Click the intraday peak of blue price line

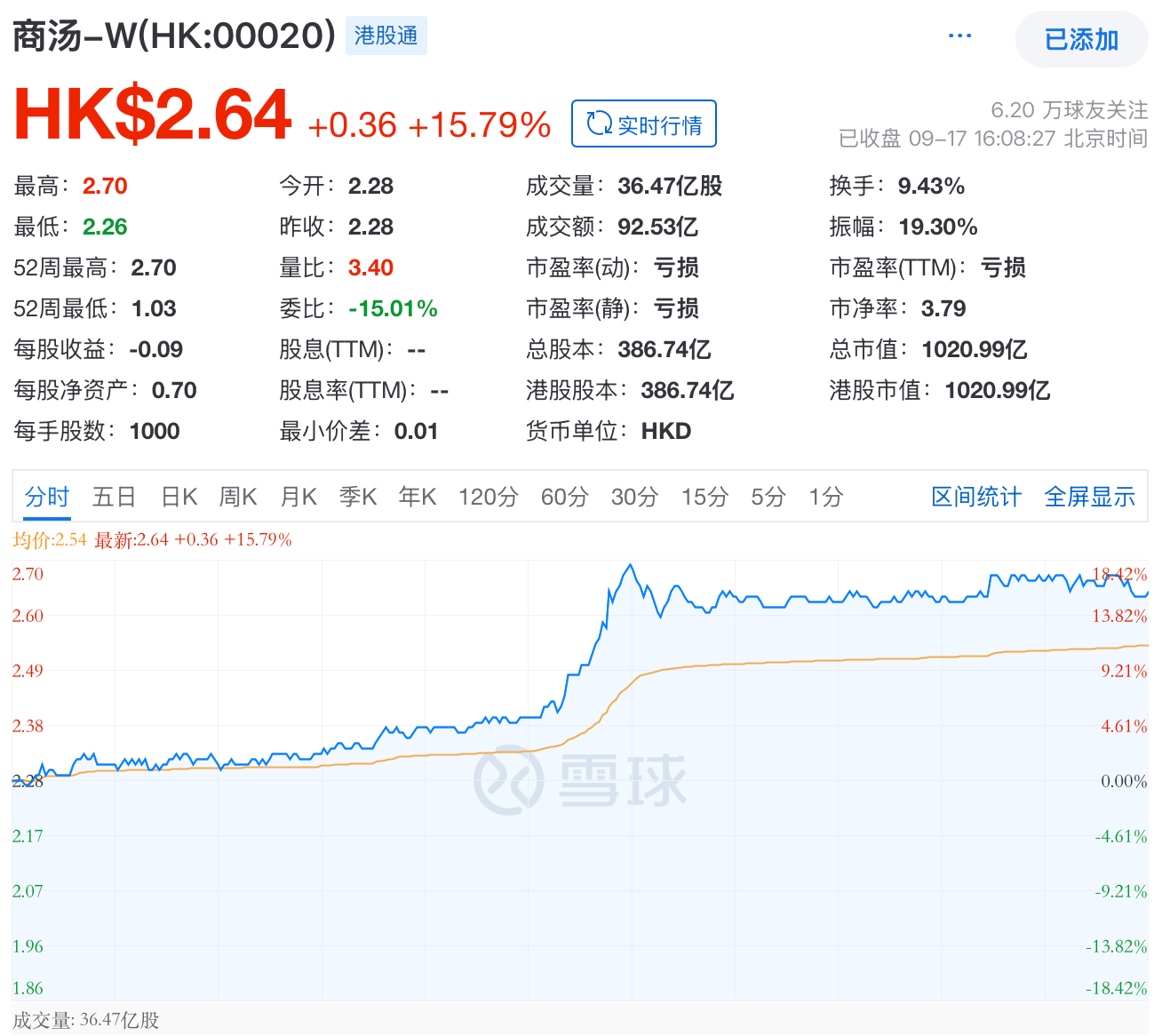630,565
